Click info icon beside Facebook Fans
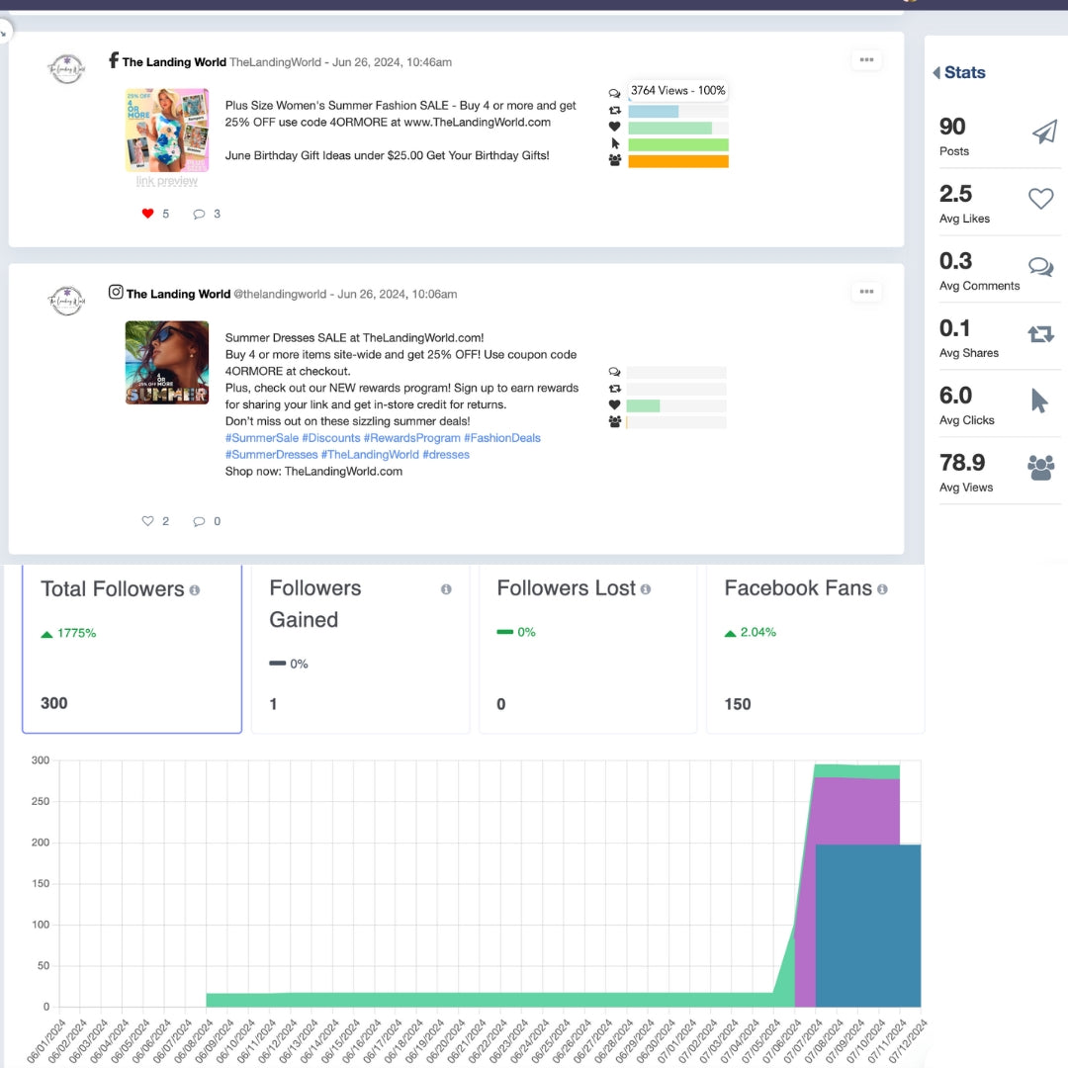 pyautogui.click(x=882, y=589)
